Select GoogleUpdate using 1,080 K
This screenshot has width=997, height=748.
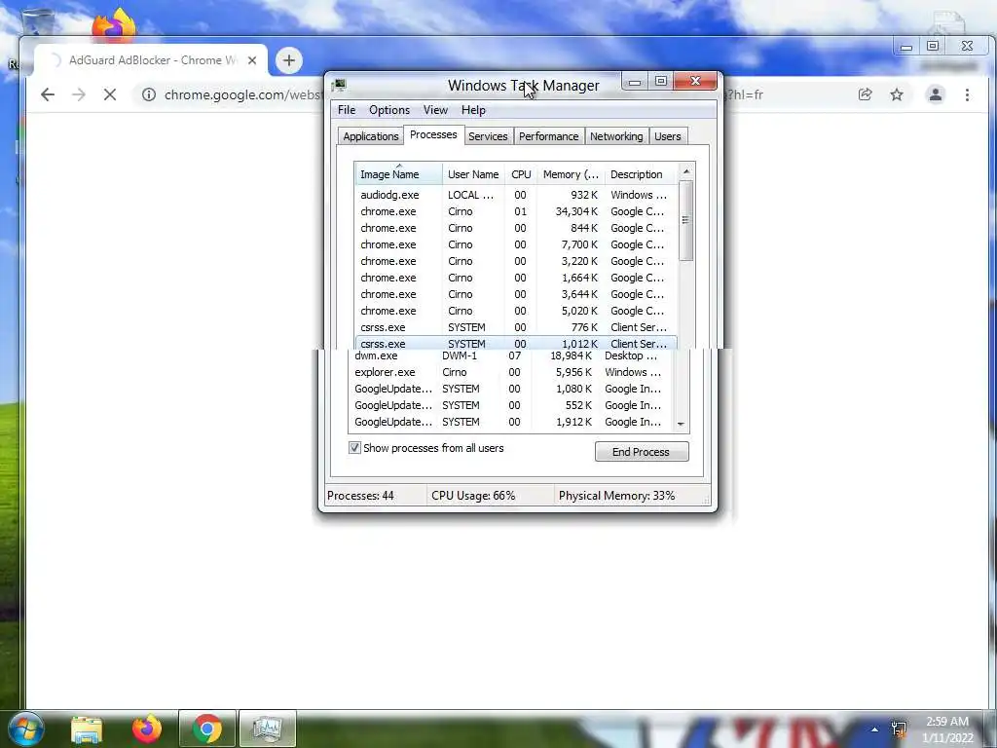(510, 389)
